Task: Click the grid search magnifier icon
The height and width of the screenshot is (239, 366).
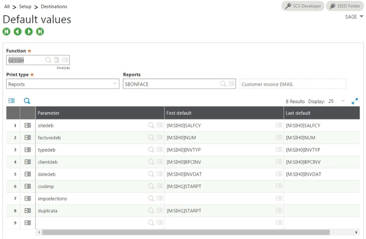Action: tap(27, 101)
